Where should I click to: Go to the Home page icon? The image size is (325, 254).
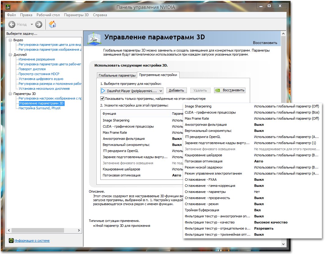pos(52,24)
